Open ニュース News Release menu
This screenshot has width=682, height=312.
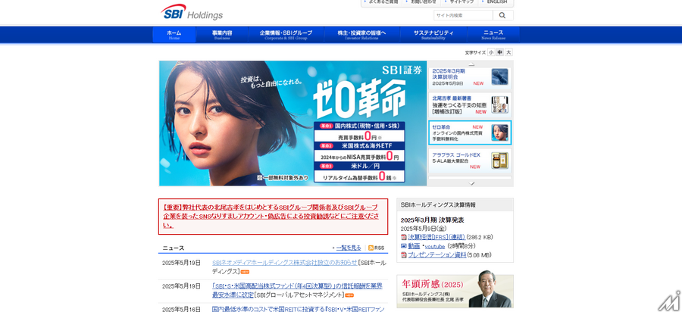click(x=493, y=35)
